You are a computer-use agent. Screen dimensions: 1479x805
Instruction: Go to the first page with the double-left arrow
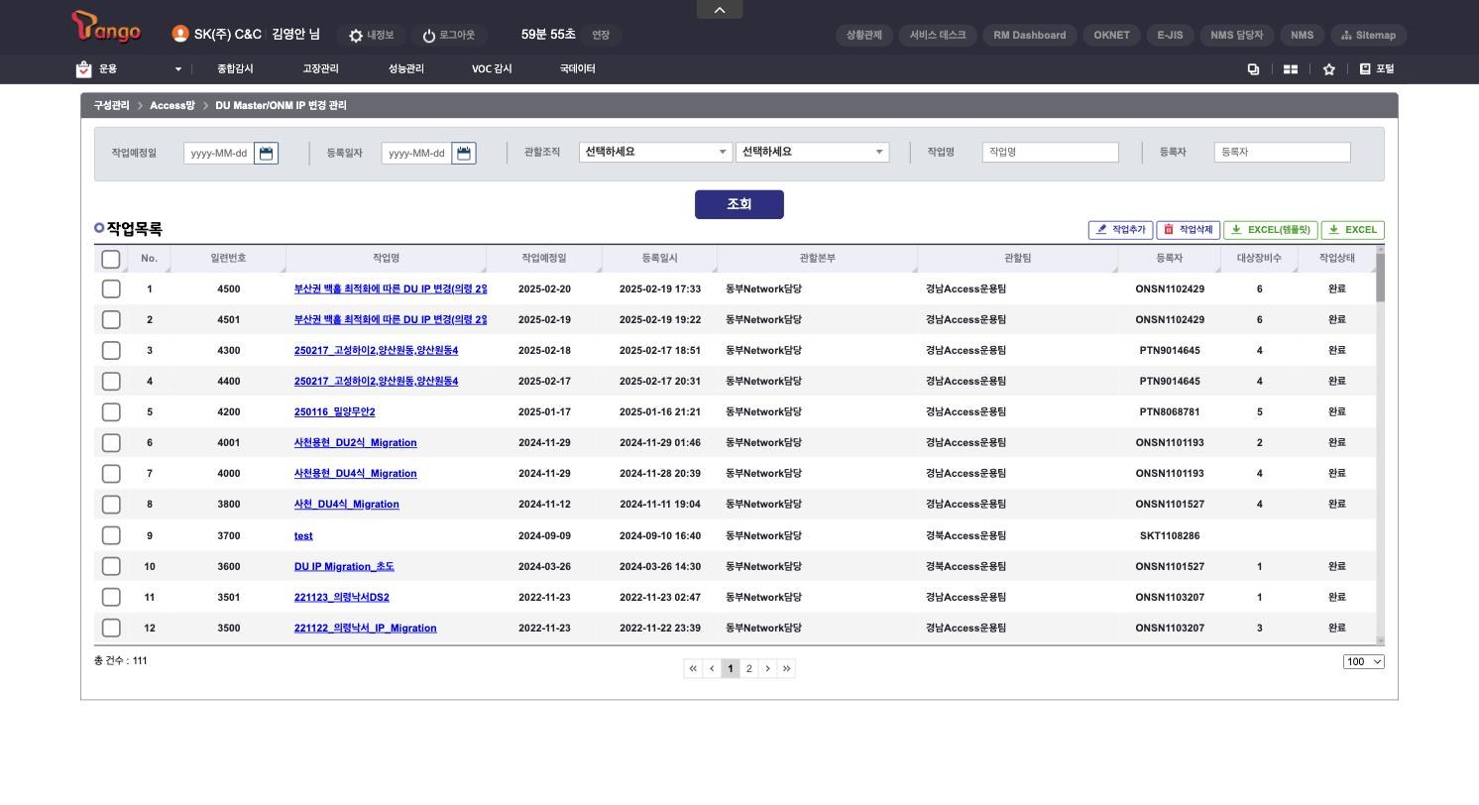693,668
